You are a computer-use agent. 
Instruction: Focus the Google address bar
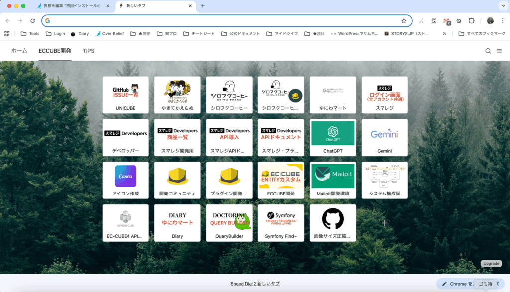click(x=224, y=21)
